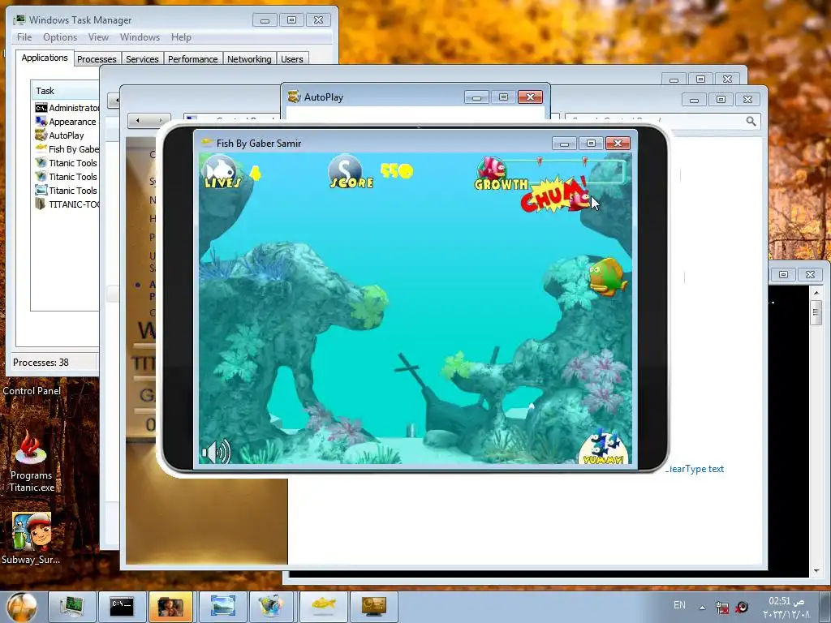Switch to the Processes tab
This screenshot has height=623, width=831.
pos(97,58)
